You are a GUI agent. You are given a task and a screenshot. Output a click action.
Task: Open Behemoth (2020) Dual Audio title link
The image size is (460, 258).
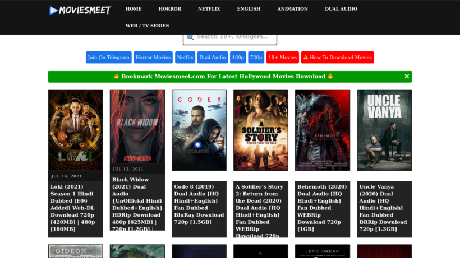pyautogui.click(x=322, y=208)
